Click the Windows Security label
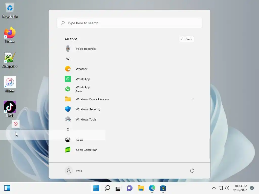 click(88, 109)
